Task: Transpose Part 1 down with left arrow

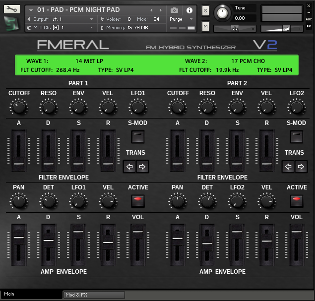Action: [129, 167]
